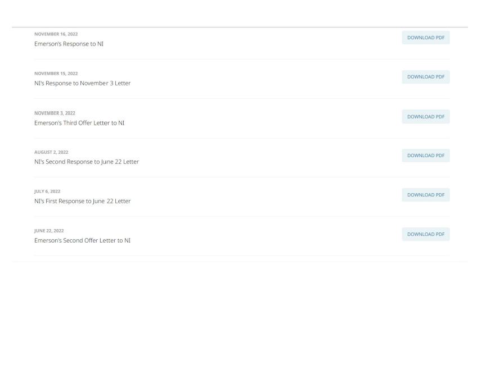
Task: Select NI's First Response to June 22 Letter
Action: [83, 201]
